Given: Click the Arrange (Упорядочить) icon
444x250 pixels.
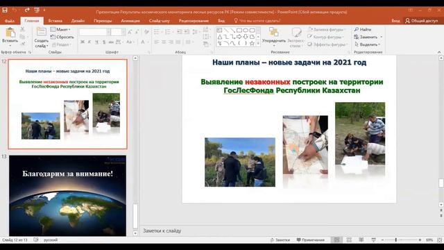Looking at the screenshot, I should [273, 32].
